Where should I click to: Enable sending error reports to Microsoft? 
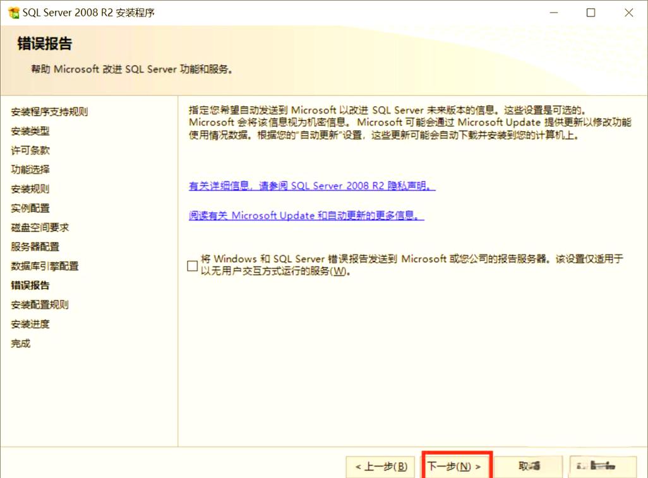191,266
